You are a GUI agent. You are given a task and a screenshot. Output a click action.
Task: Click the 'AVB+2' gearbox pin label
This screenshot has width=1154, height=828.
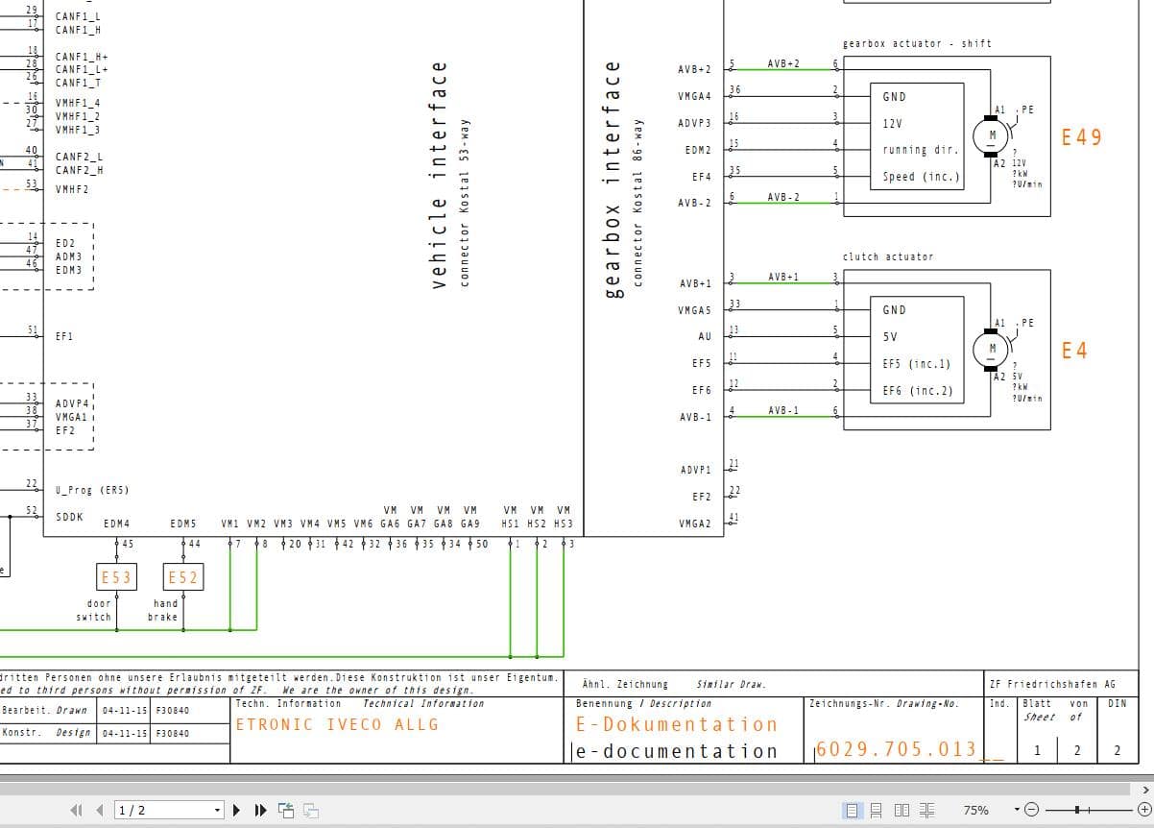tap(694, 69)
